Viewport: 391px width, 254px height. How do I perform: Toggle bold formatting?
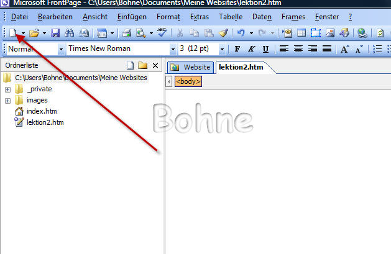(237, 49)
